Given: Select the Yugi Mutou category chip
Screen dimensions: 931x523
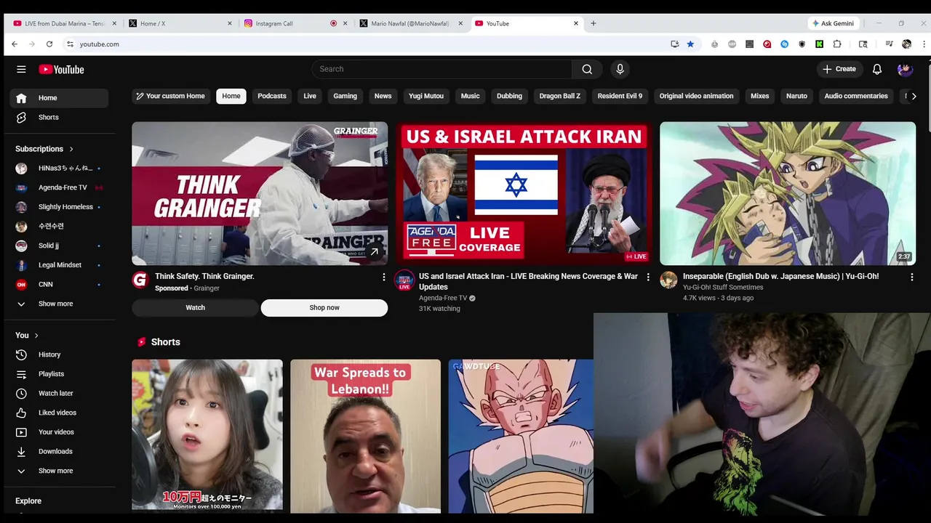Looking at the screenshot, I should 426,96.
